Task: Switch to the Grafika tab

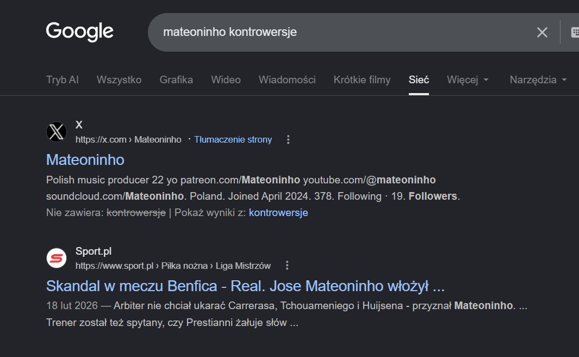Action: 176,80
